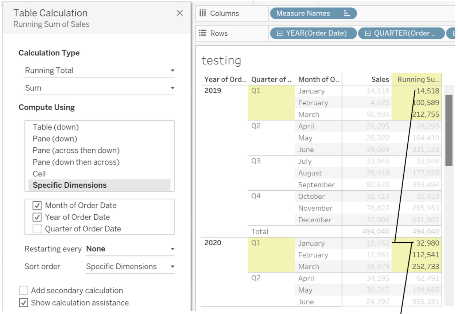Click the Rows shelf icon
The image size is (458, 314).
pos(203,33)
